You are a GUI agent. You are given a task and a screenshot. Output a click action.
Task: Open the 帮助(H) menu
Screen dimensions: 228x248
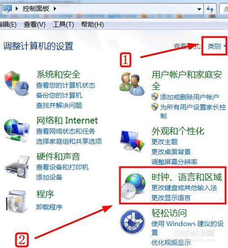[x=93, y=25]
